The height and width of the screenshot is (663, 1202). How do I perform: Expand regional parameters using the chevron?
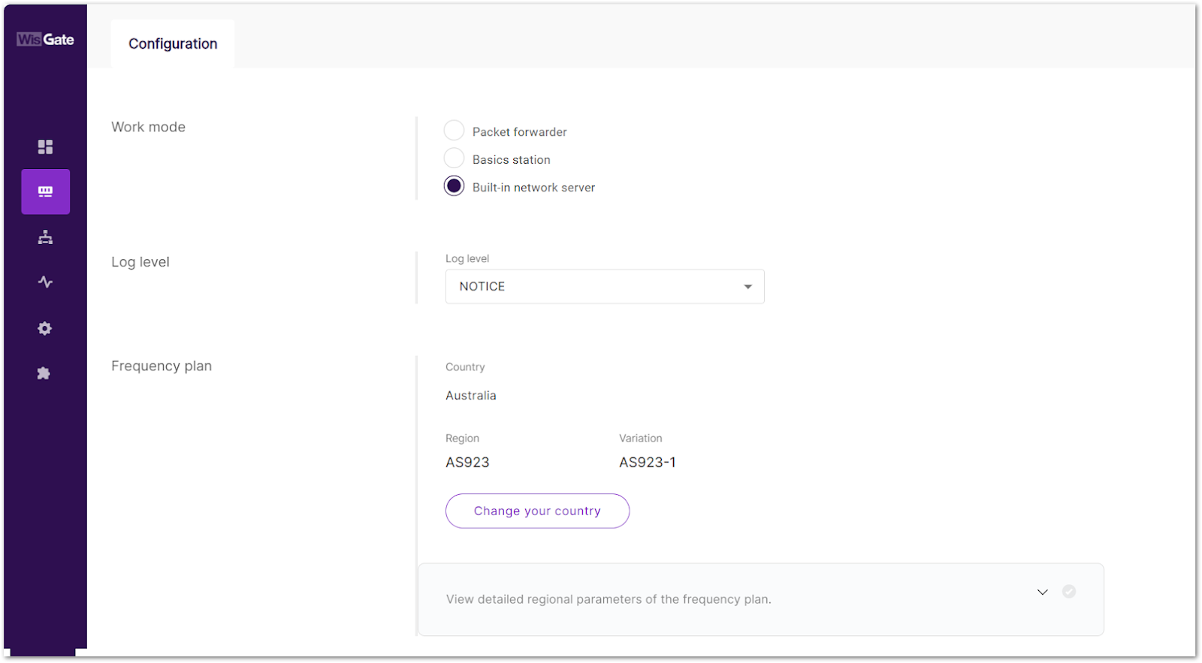1042,592
